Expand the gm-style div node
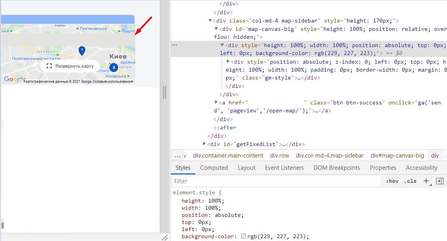 pyautogui.click(x=228, y=61)
